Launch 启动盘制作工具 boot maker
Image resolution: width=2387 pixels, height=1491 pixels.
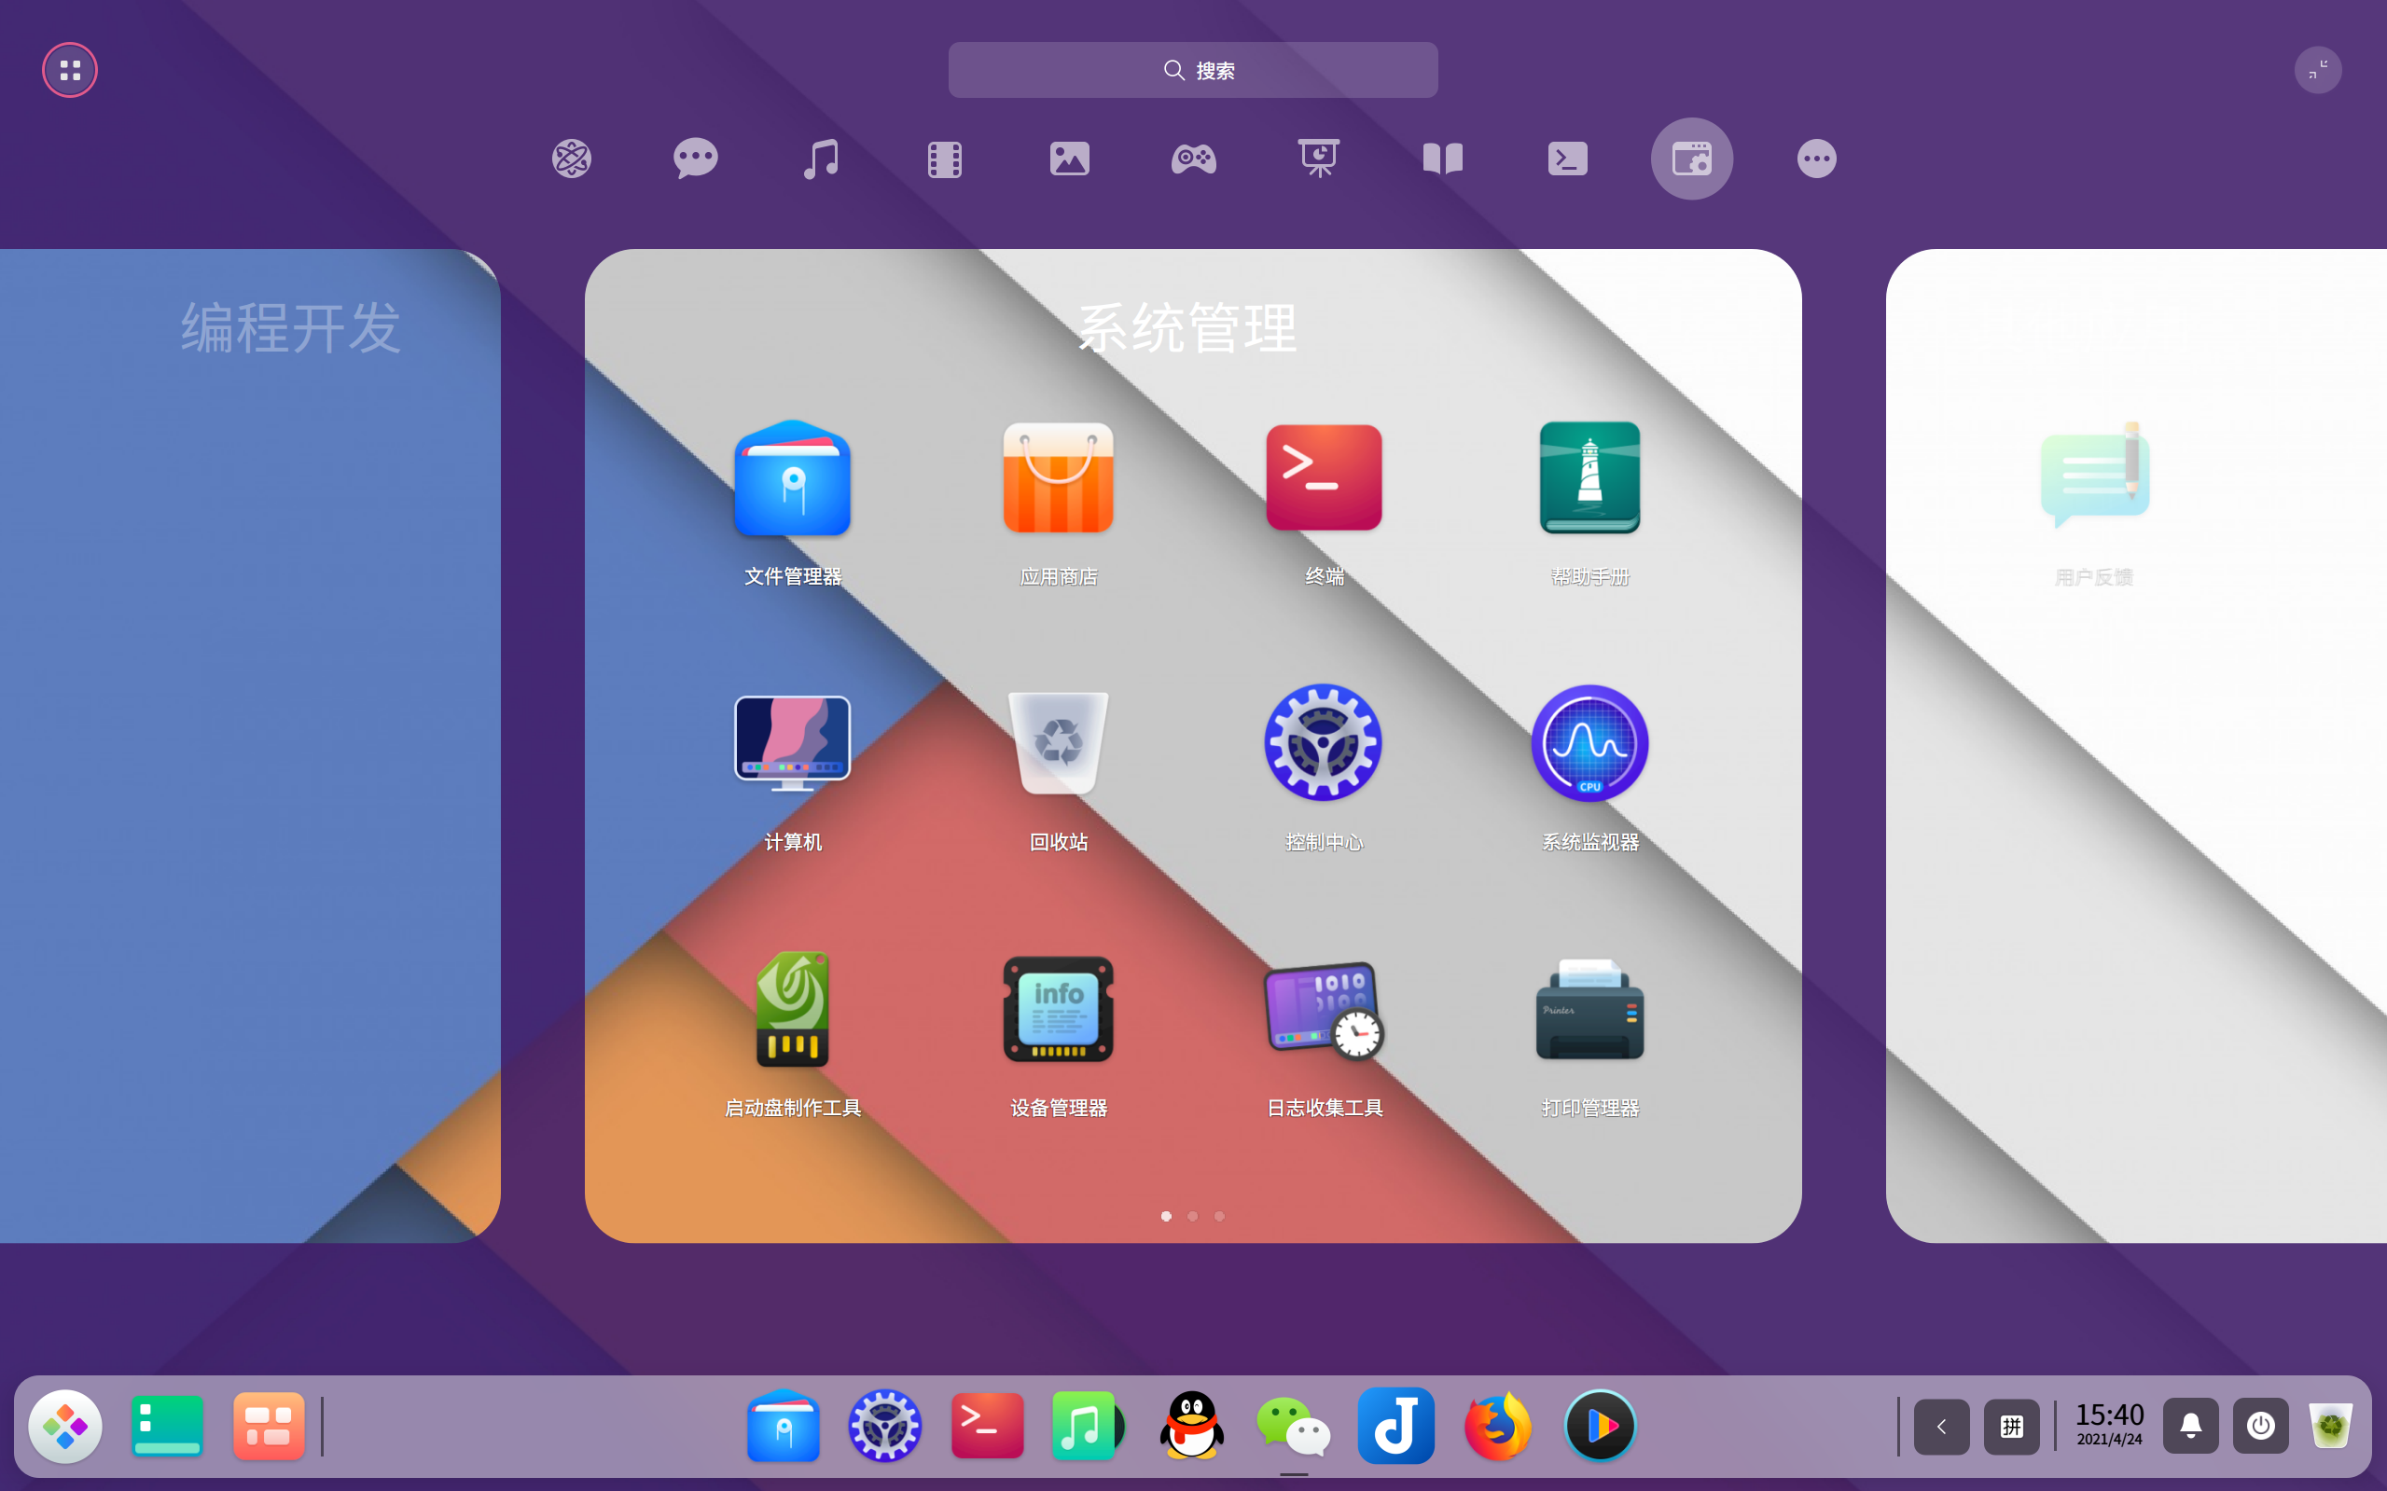(792, 1010)
